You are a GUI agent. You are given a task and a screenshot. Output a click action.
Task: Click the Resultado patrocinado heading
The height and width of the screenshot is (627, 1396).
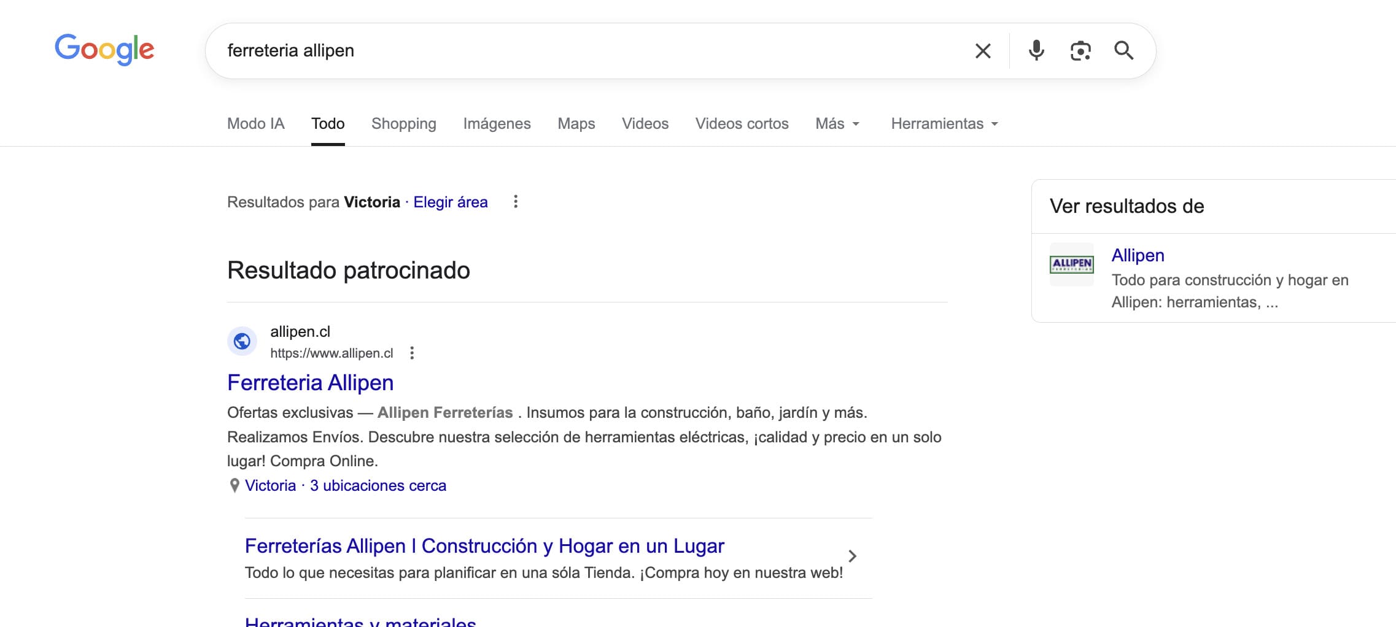point(349,270)
